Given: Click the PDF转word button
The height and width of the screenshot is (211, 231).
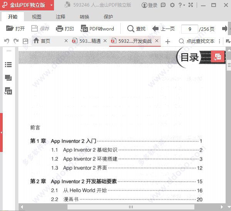Looking at the screenshot, I should tap(97, 29).
